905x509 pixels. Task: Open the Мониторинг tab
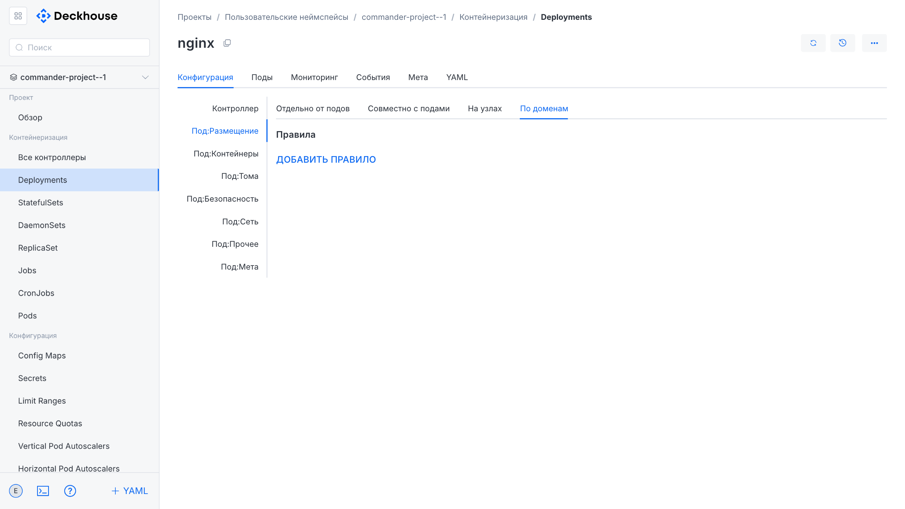coord(314,77)
